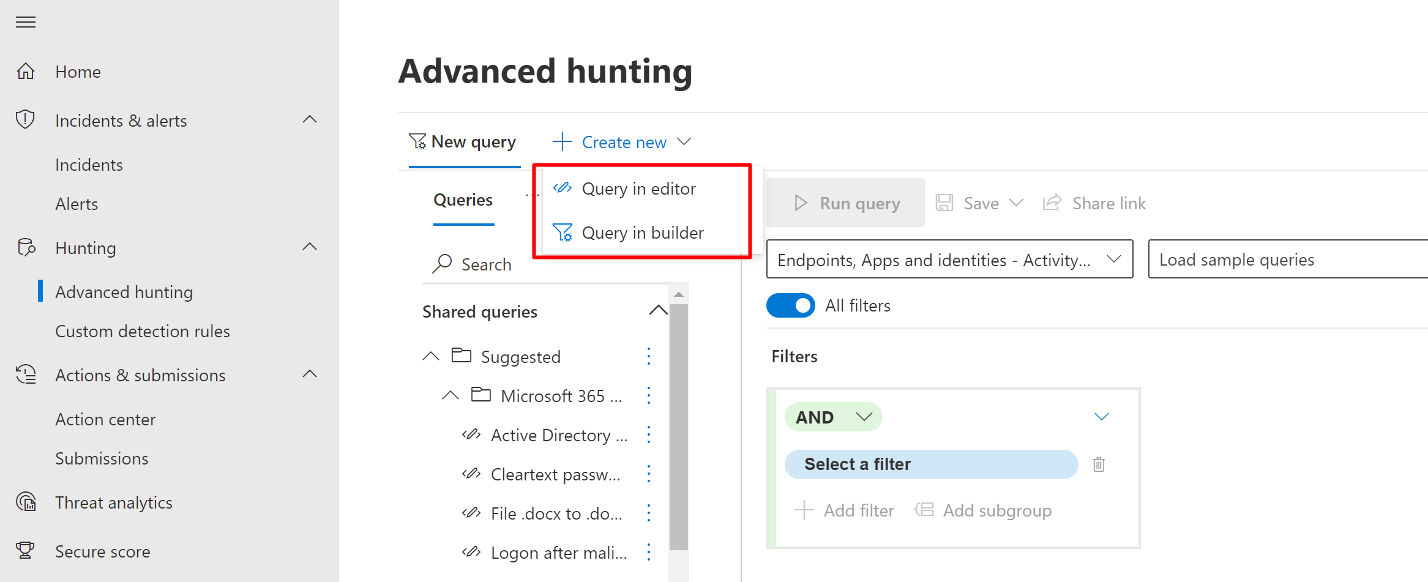Toggle the All filters switch off
This screenshot has height=582, width=1428.
790,305
